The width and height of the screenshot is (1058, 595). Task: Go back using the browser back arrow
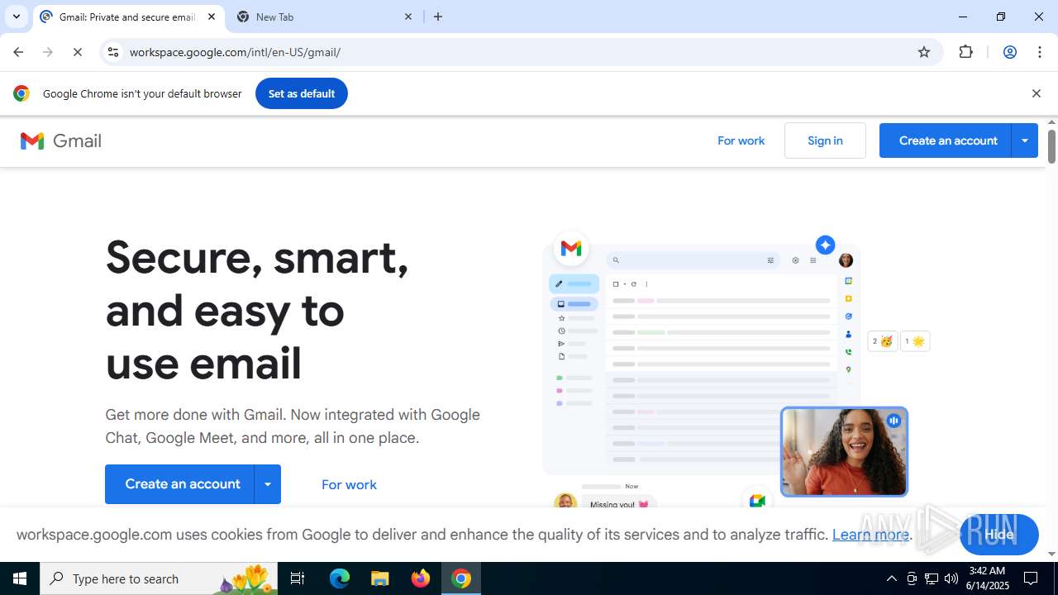pos(18,52)
